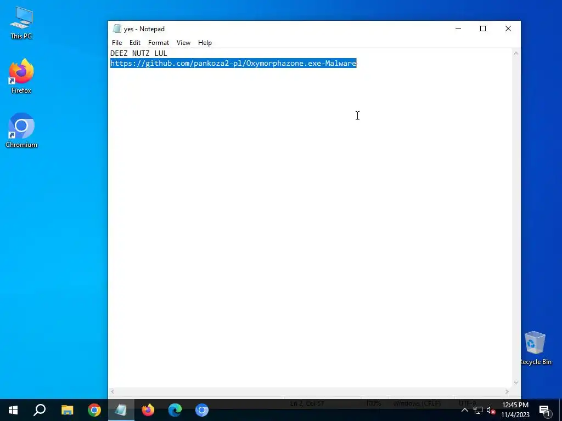This screenshot has height=421, width=562.
Task: Open the File menu in Notepad
Action: pos(117,43)
